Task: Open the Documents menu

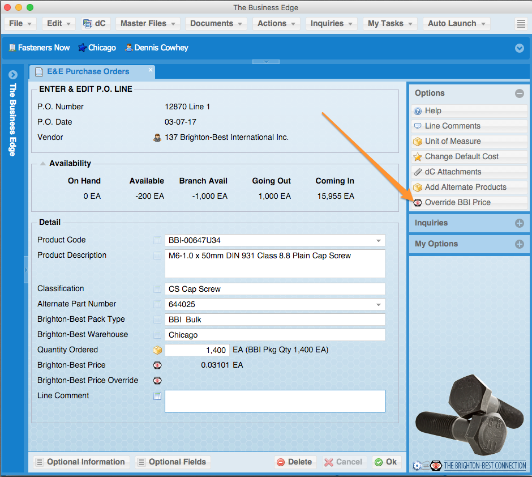Action: (216, 23)
